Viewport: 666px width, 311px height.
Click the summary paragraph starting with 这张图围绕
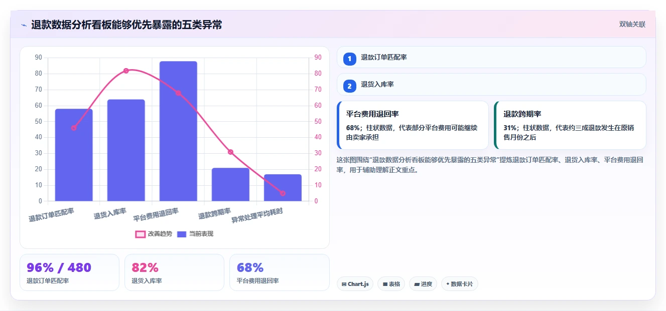(x=491, y=165)
